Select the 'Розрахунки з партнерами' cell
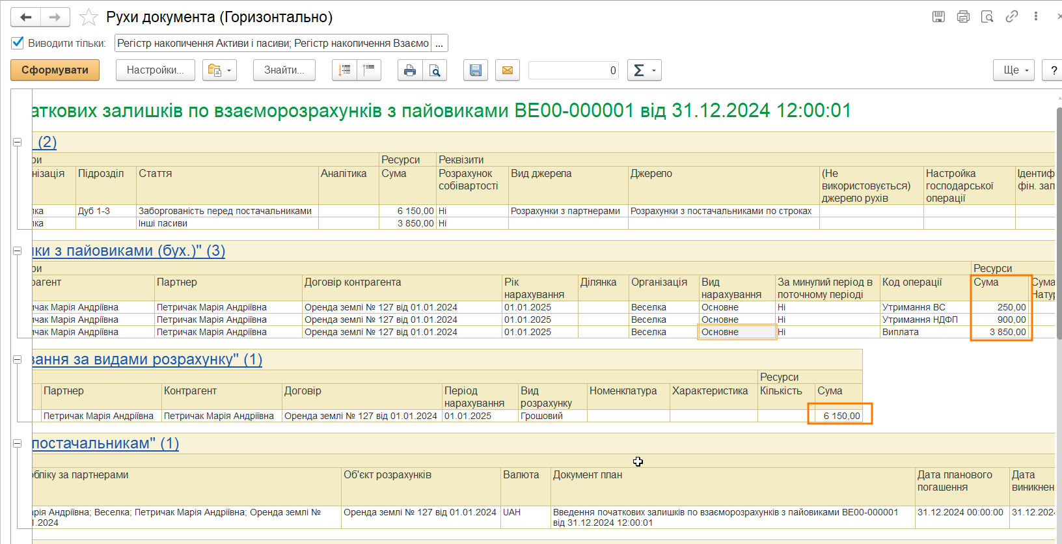 coord(568,211)
